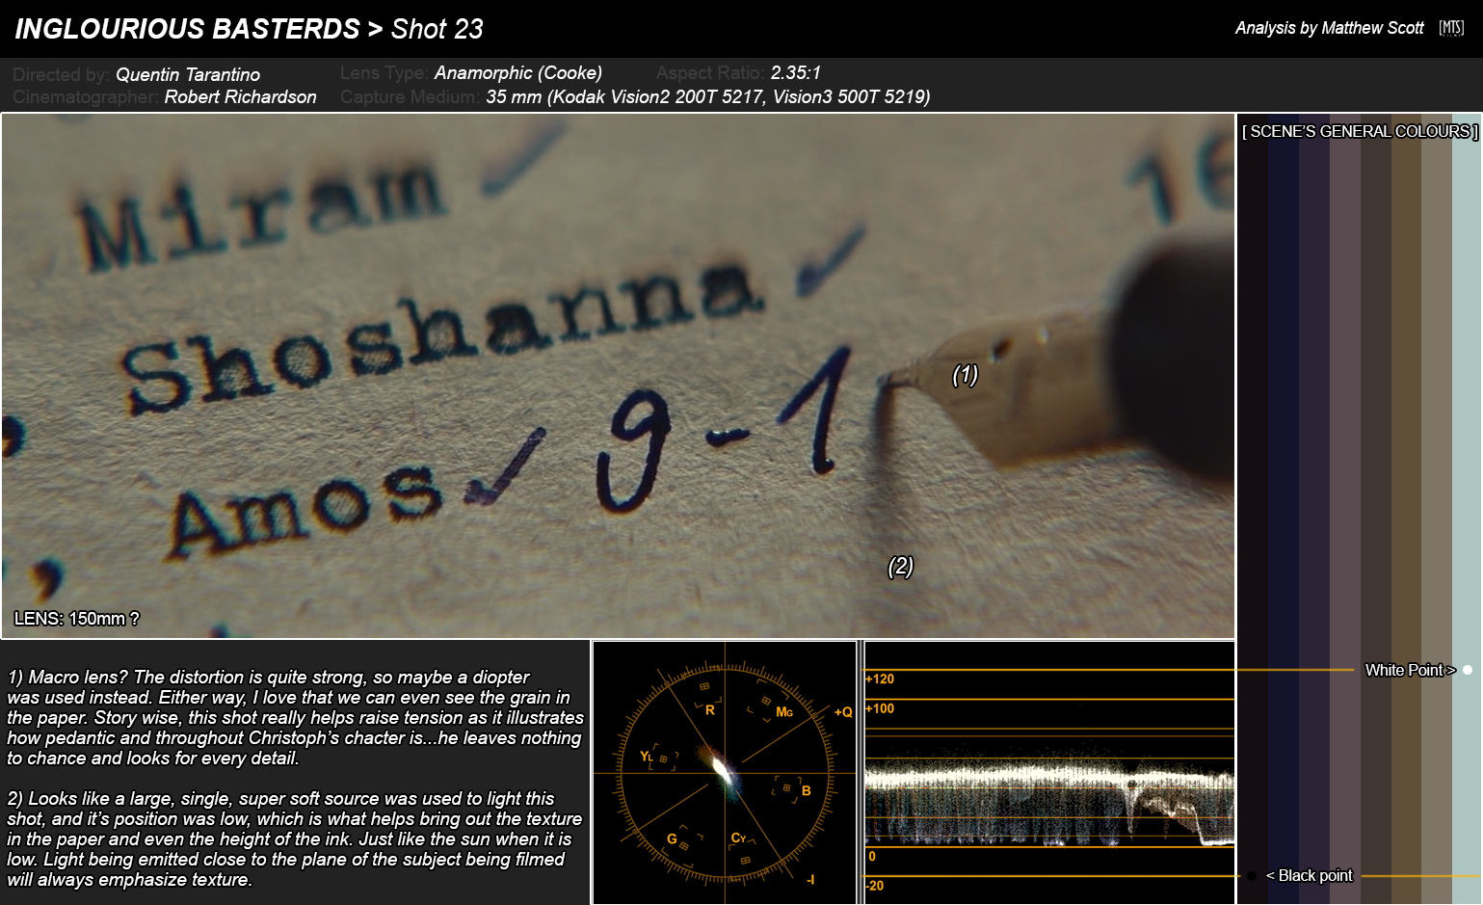Image resolution: width=1483 pixels, height=905 pixels.
Task: Click the '+120' waveform scale label
Action: click(x=880, y=679)
